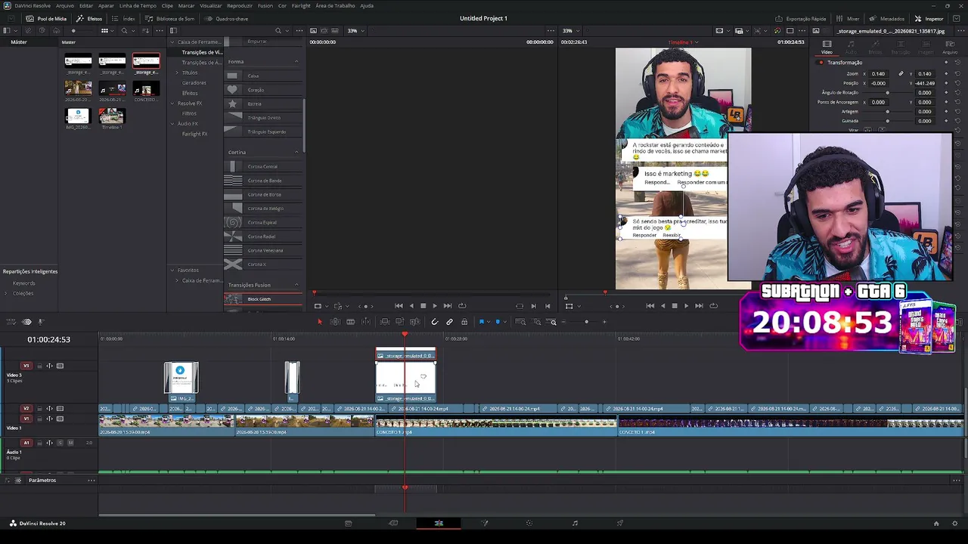Click the Coração transition icon
The width and height of the screenshot is (968, 544).
(x=232, y=90)
